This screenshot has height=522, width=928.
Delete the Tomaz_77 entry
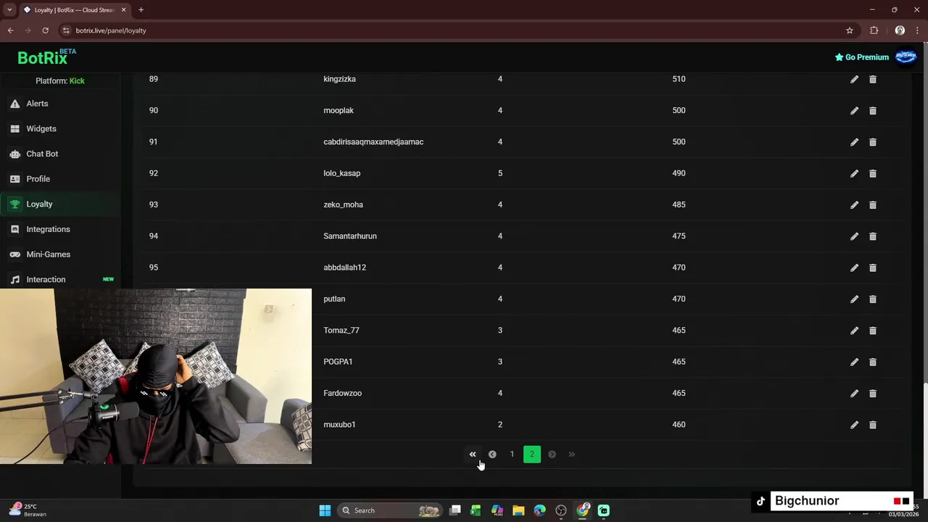873,331
